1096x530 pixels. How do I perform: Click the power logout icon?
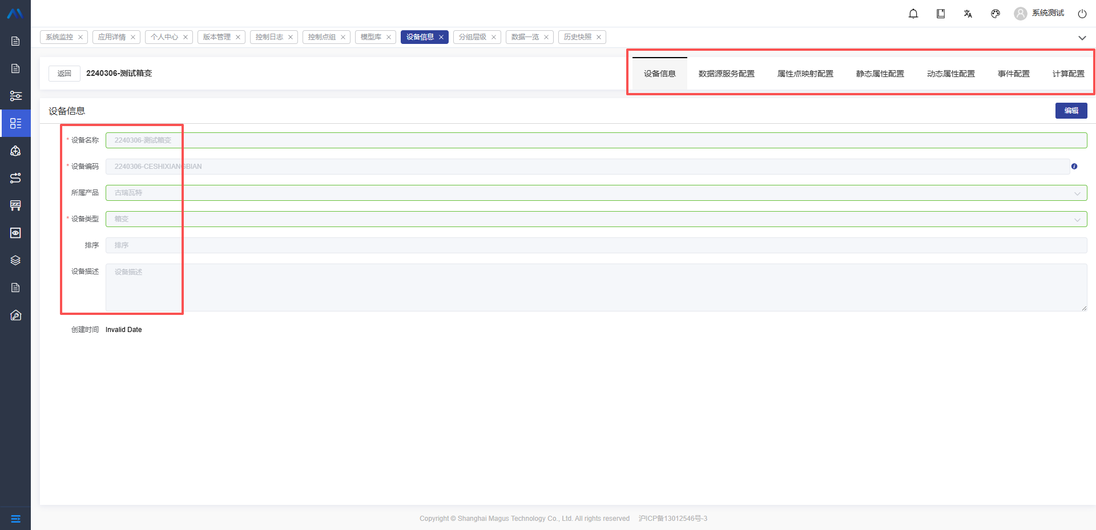click(1082, 14)
